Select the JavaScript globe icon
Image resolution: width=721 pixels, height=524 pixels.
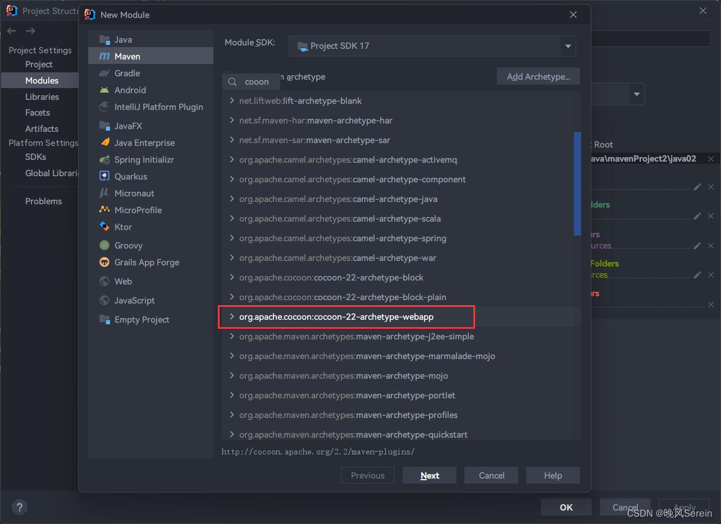[104, 300]
